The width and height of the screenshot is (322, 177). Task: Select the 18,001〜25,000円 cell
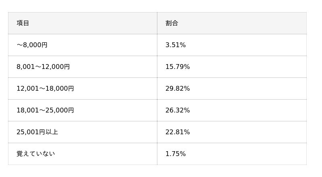coord(45,110)
